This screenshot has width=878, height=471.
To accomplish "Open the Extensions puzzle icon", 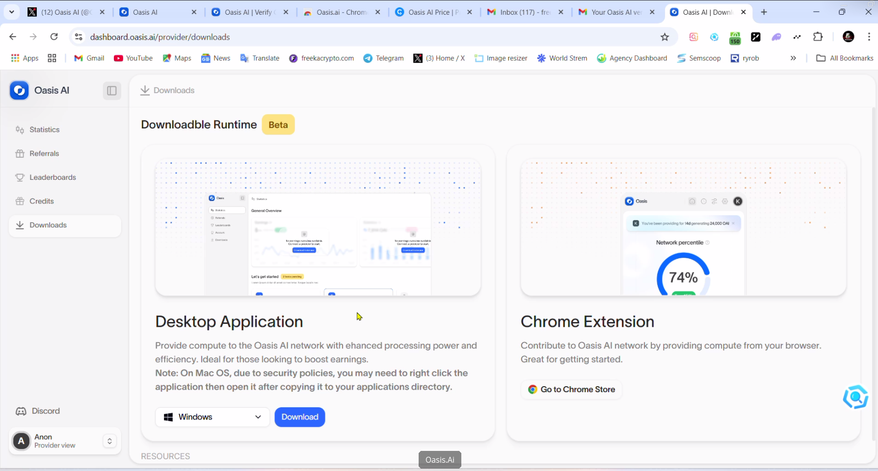I will pos(818,37).
